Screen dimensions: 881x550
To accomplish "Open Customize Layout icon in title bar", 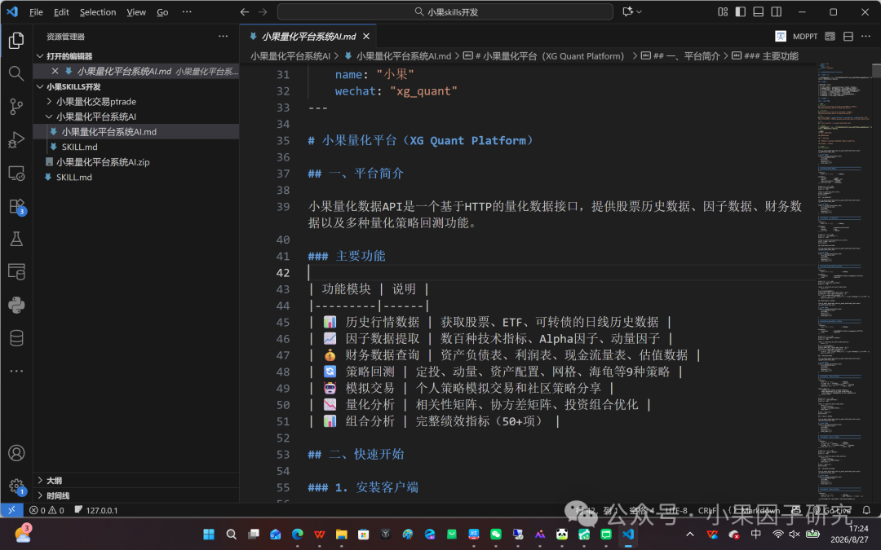I will [x=723, y=11].
